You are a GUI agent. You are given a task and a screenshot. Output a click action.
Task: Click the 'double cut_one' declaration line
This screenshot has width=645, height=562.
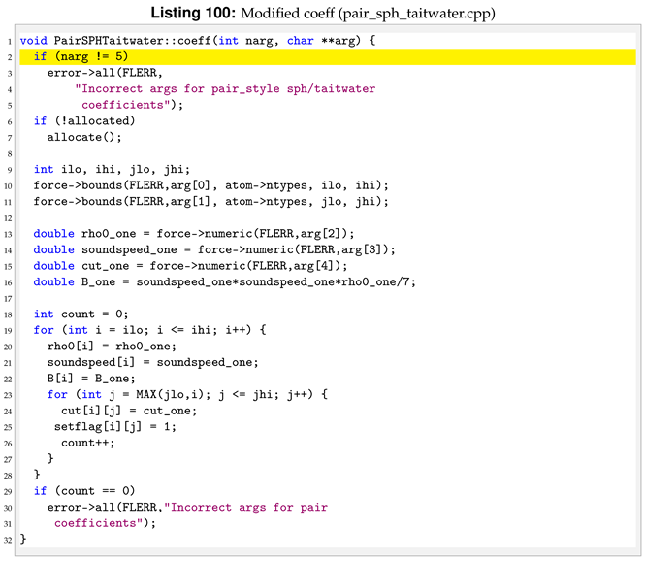click(x=190, y=266)
